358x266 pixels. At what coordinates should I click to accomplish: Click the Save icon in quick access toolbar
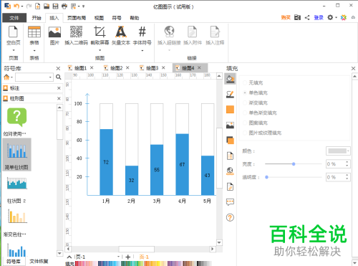click(55, 6)
